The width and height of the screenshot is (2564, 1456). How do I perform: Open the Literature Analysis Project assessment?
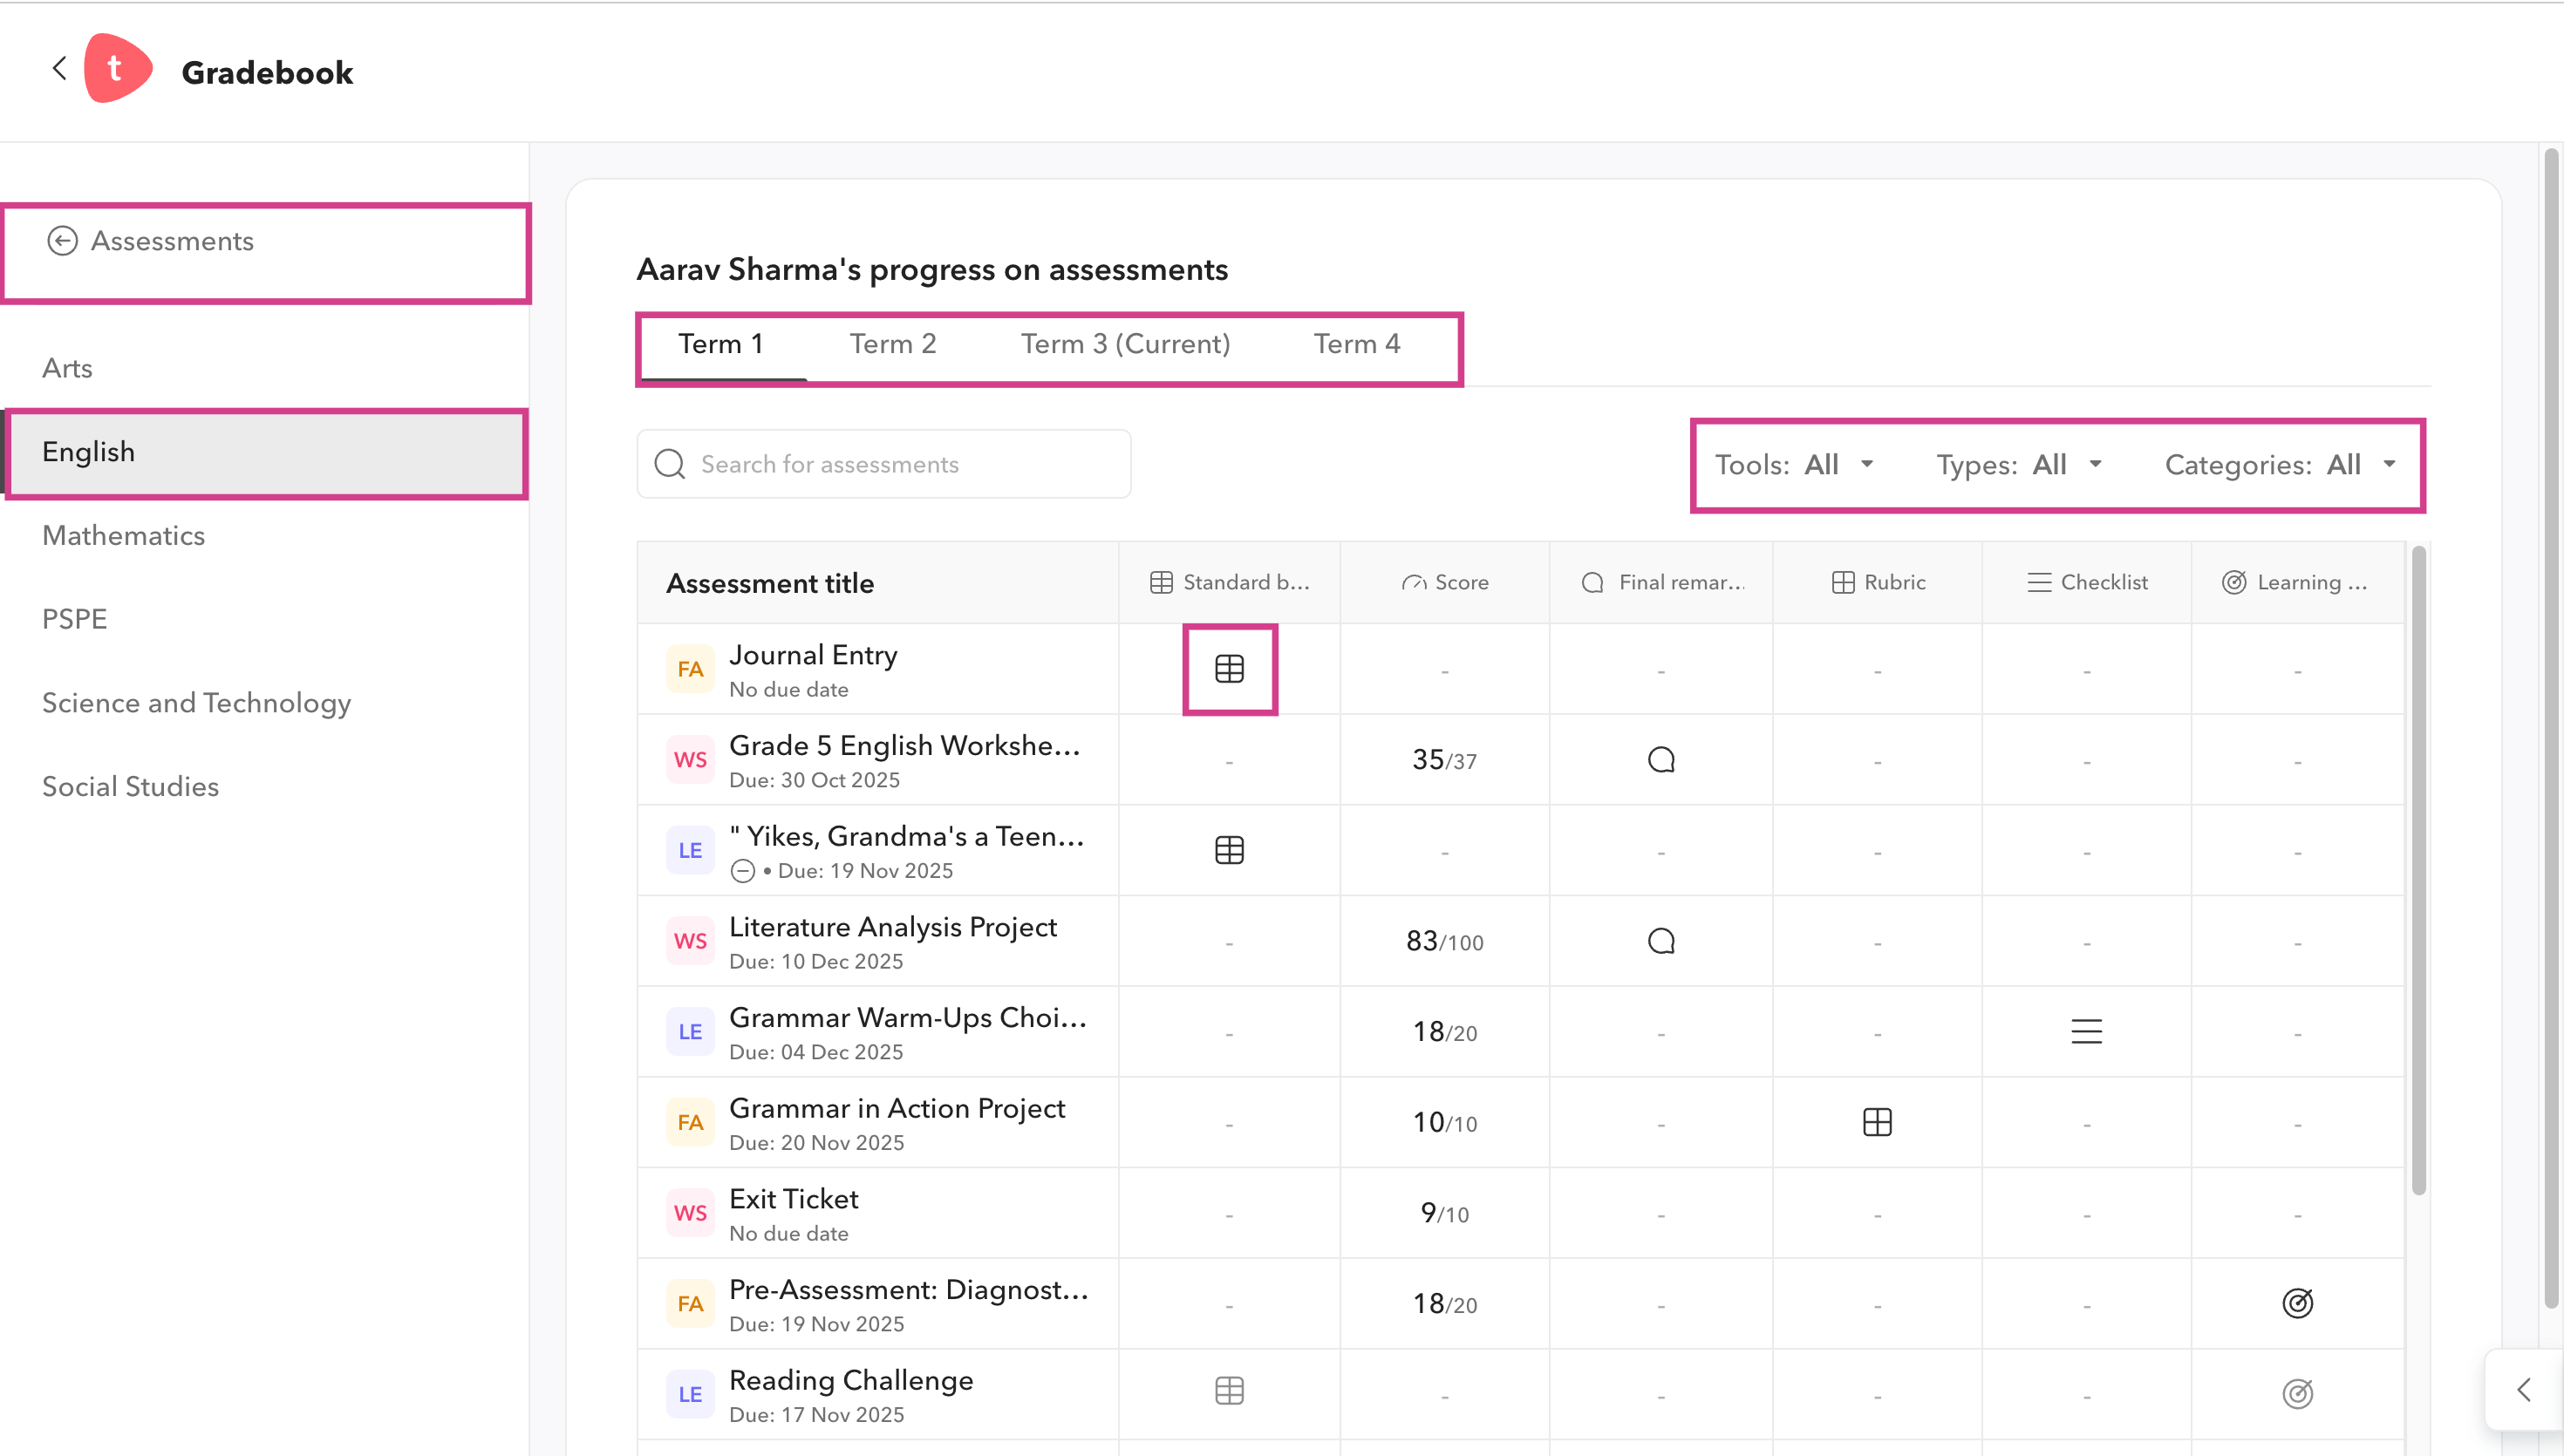tap(893, 927)
